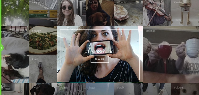
Task: Open the #nature video tile
Action: 15,13
